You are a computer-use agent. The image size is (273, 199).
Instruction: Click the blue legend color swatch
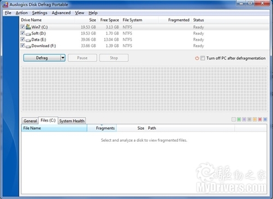[x=265, y=119]
